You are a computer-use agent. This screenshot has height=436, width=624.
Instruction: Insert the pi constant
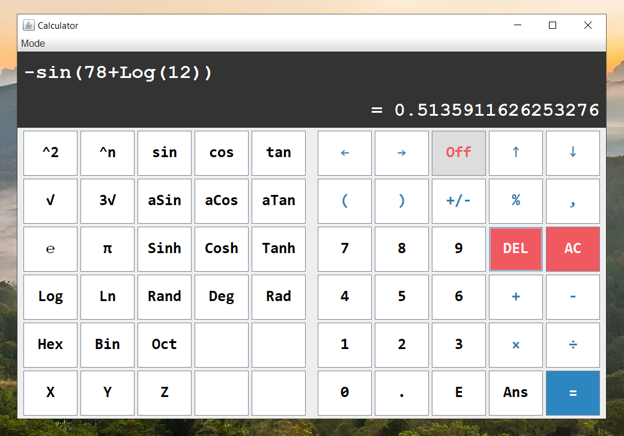(x=107, y=249)
